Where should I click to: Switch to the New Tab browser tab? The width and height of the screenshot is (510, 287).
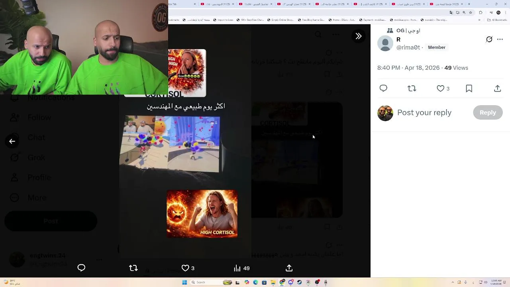[182, 4]
